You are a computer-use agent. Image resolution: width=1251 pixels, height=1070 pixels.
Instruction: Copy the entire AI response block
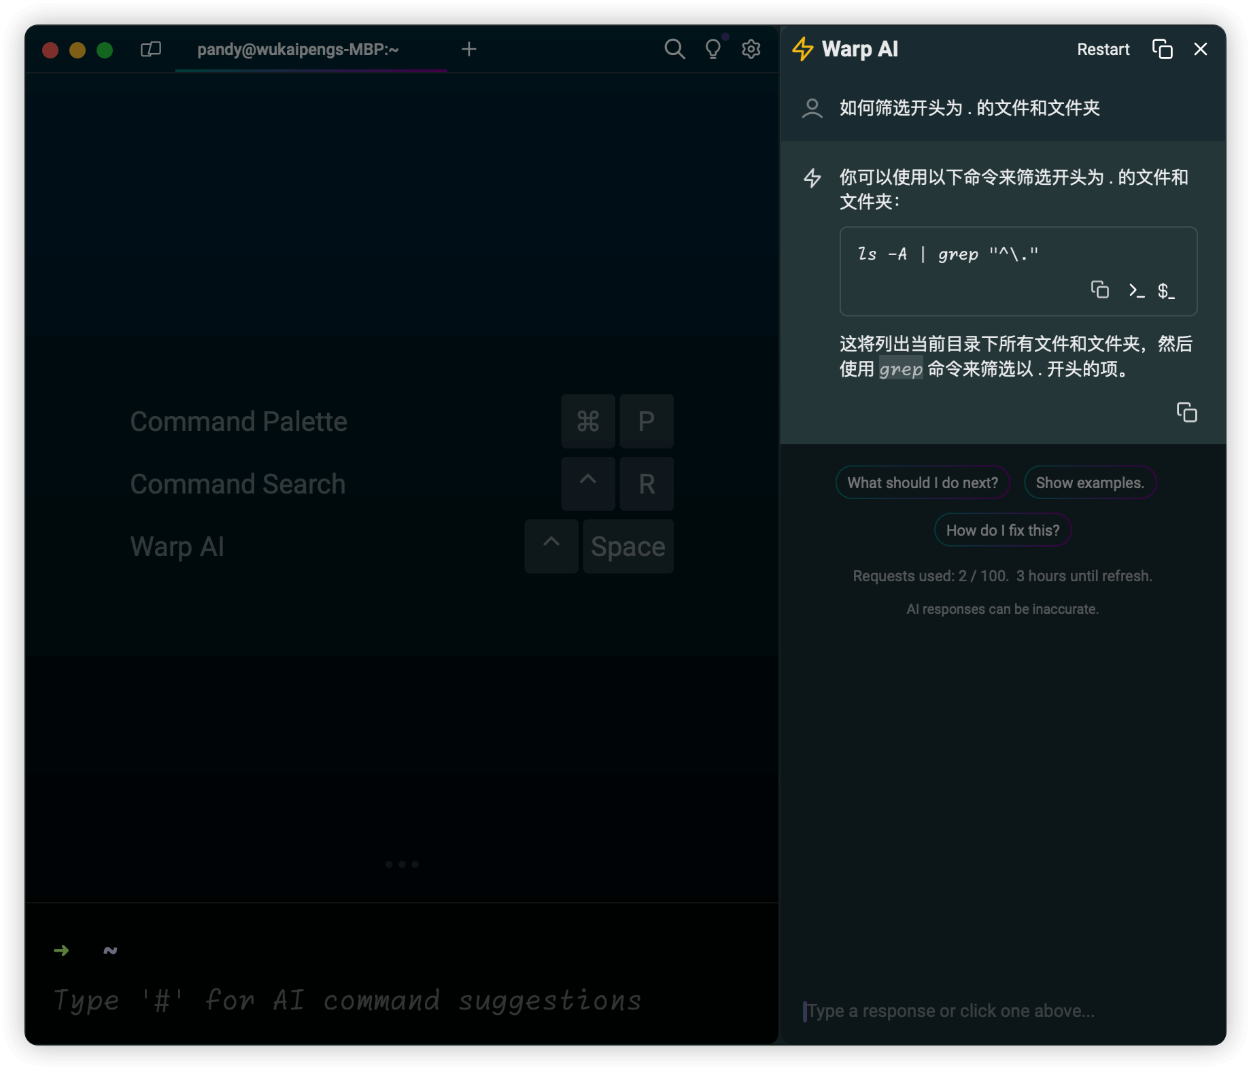point(1187,412)
